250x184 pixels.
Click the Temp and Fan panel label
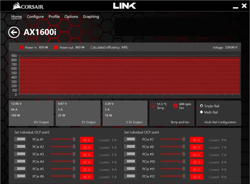pyautogui.click(x=180, y=122)
